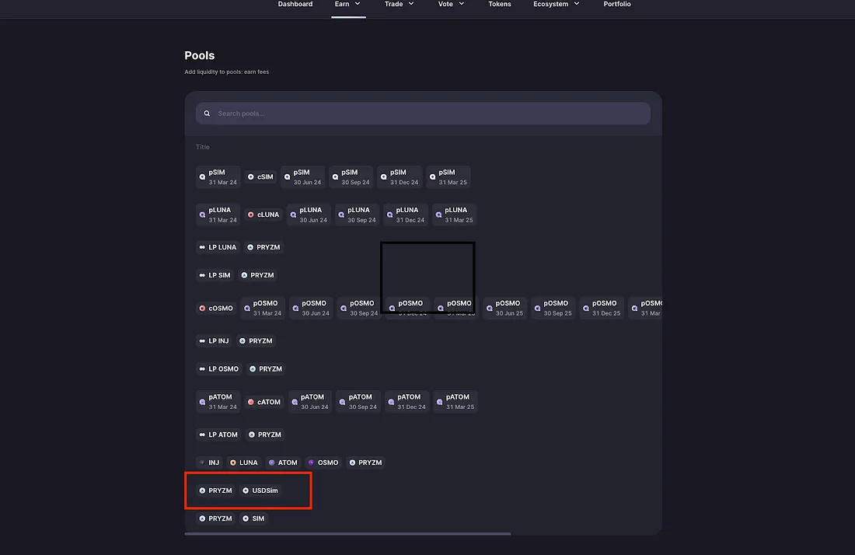This screenshot has width=855, height=555.
Task: Go to the Dashboard tab
Action: [295, 5]
